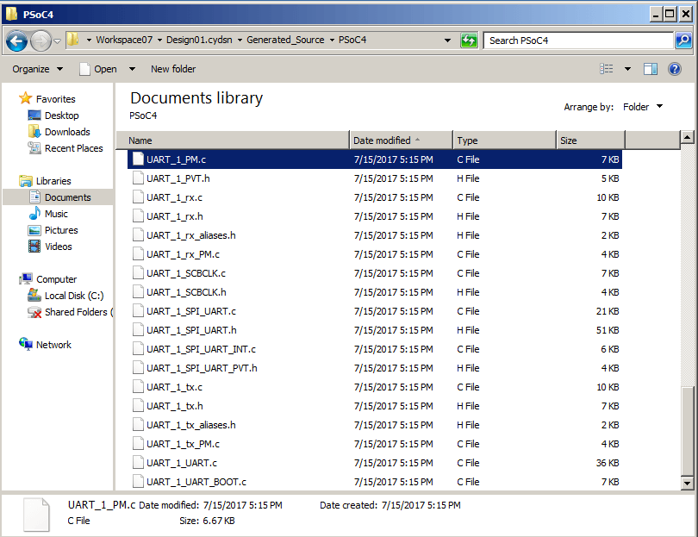Click the file icon of UART_1_PVT.h
Screen dimensions: 698x537
(x=139, y=178)
